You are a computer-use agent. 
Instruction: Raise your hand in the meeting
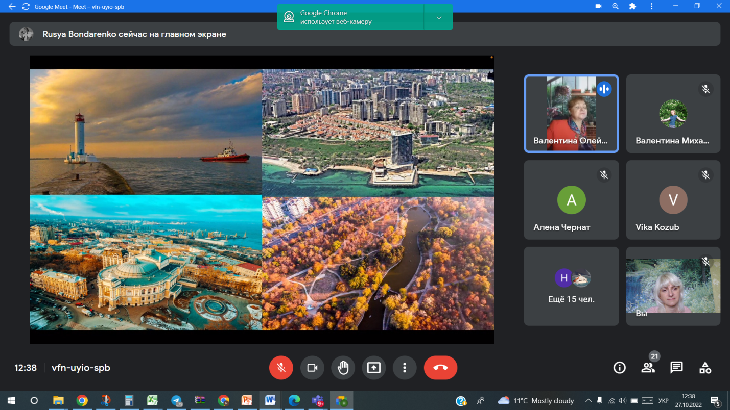[x=343, y=368]
